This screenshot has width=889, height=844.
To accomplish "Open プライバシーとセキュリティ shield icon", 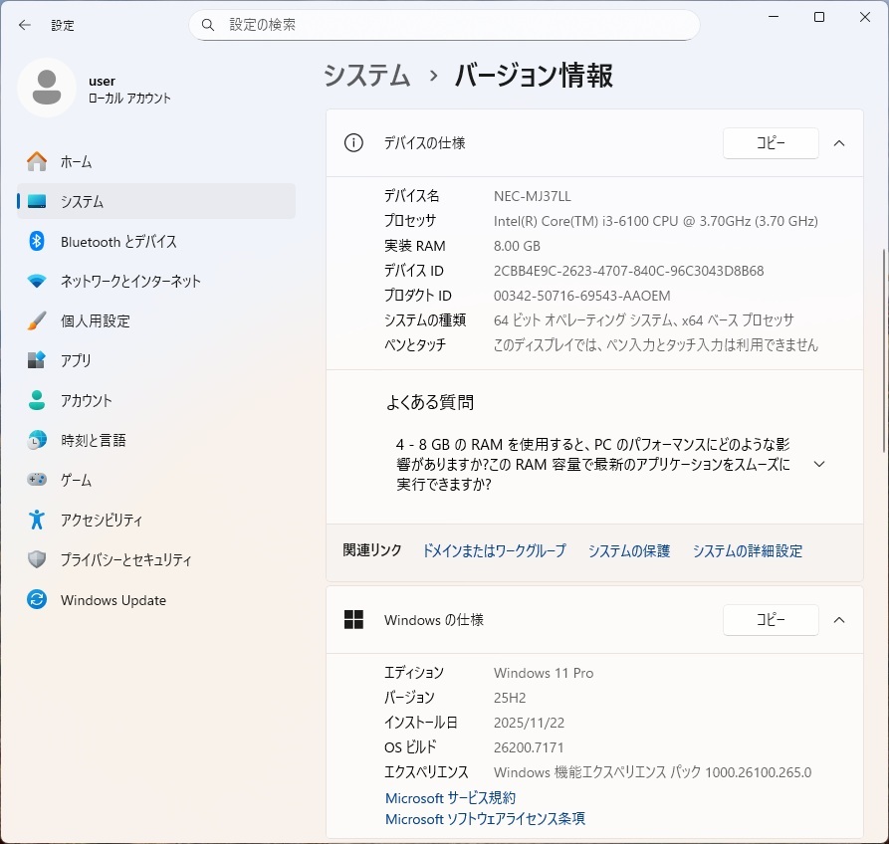I will pos(37,559).
